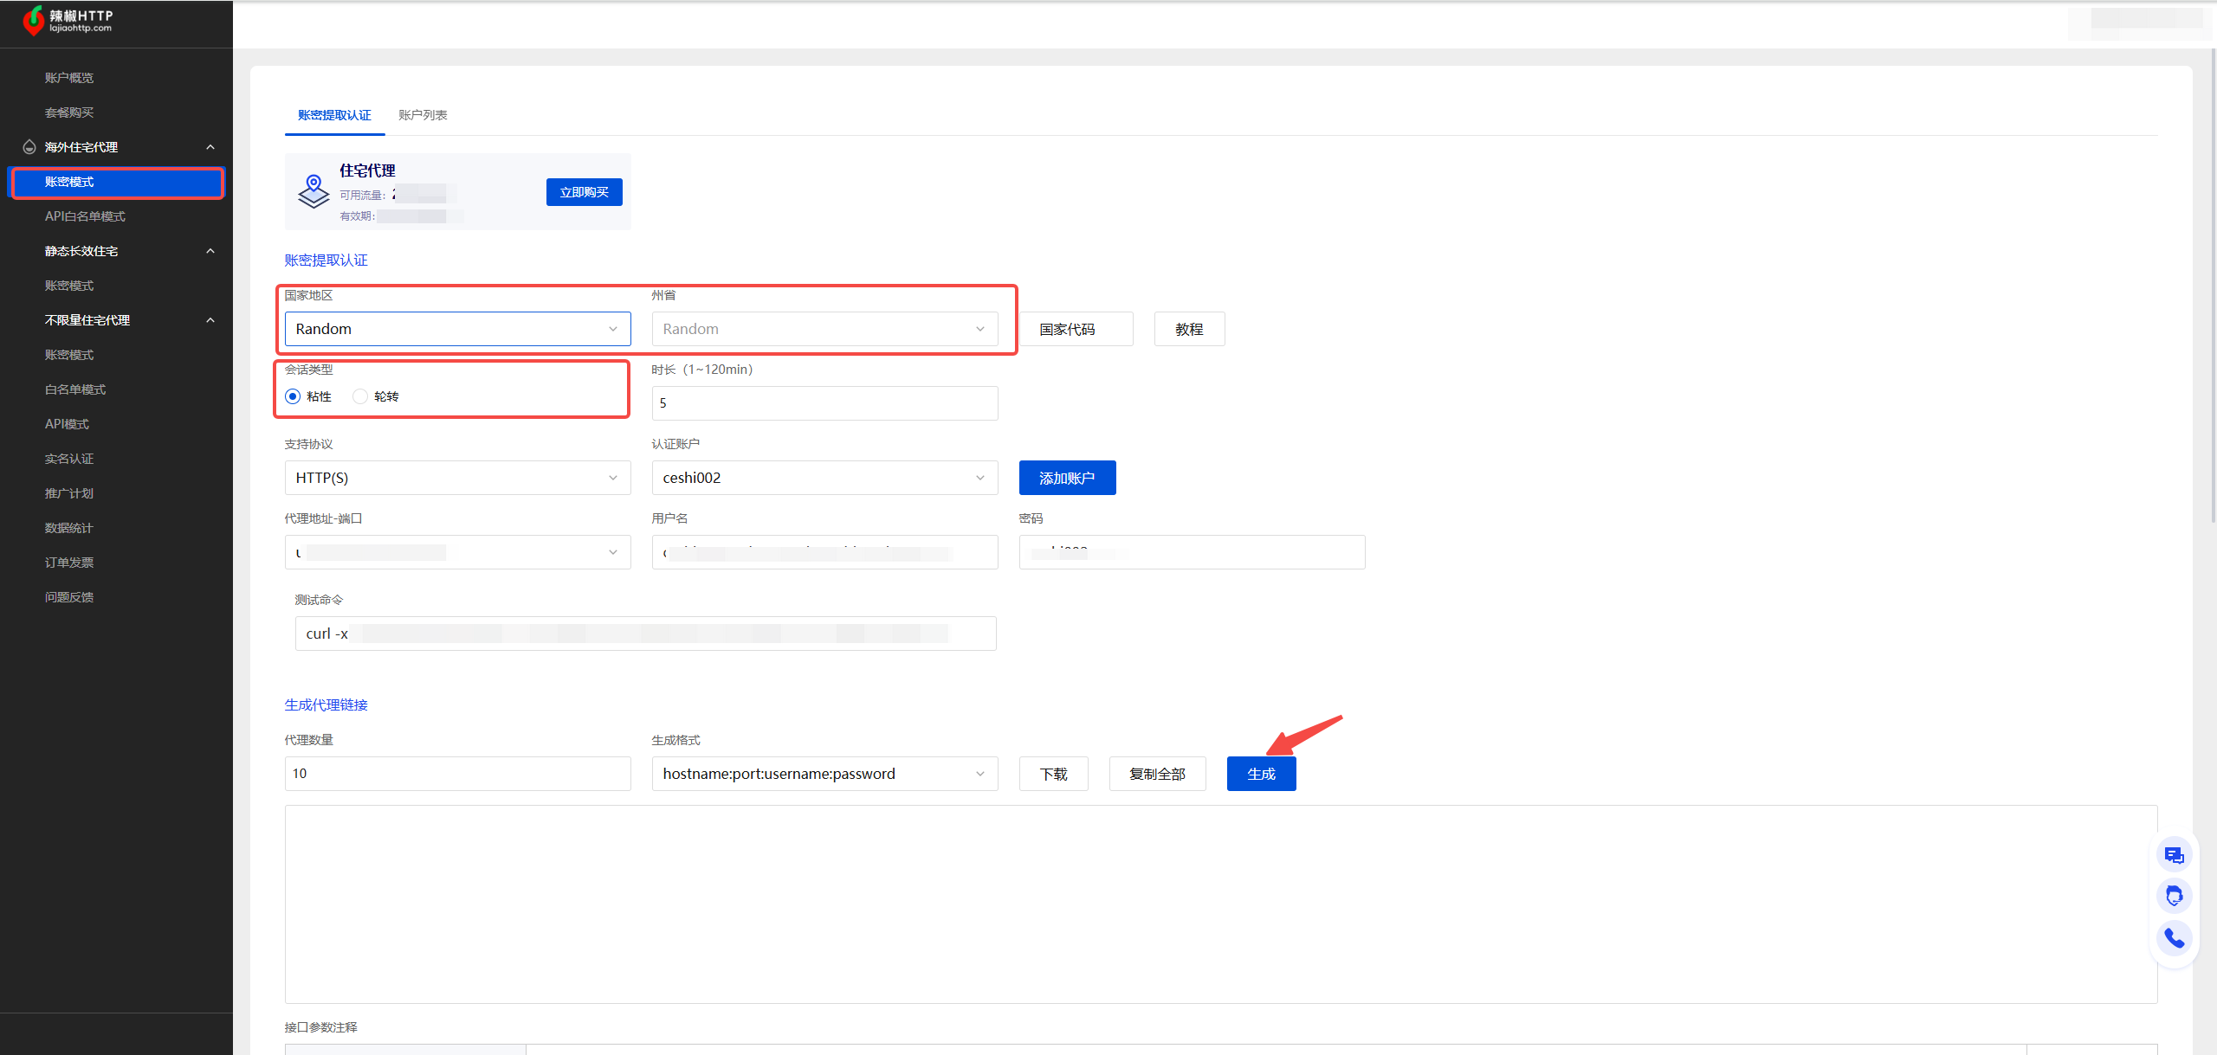Open the 国家地区 Random dropdown
This screenshot has height=1055, width=2217.
click(457, 329)
